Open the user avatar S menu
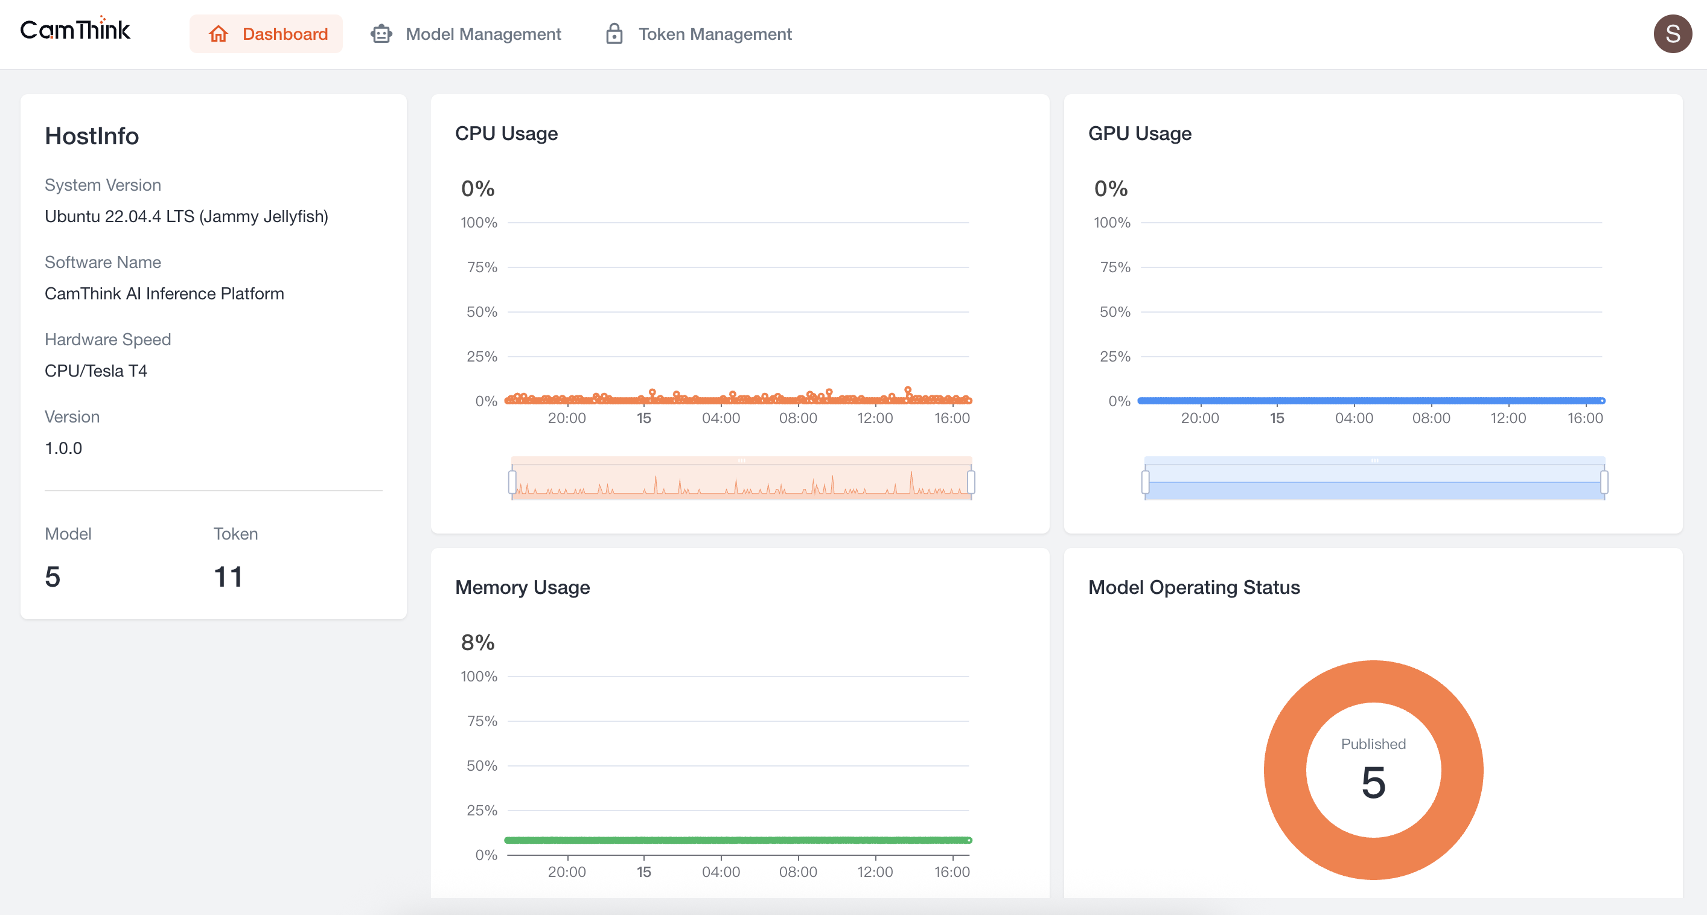Viewport: 1707px width, 915px height. (1672, 34)
